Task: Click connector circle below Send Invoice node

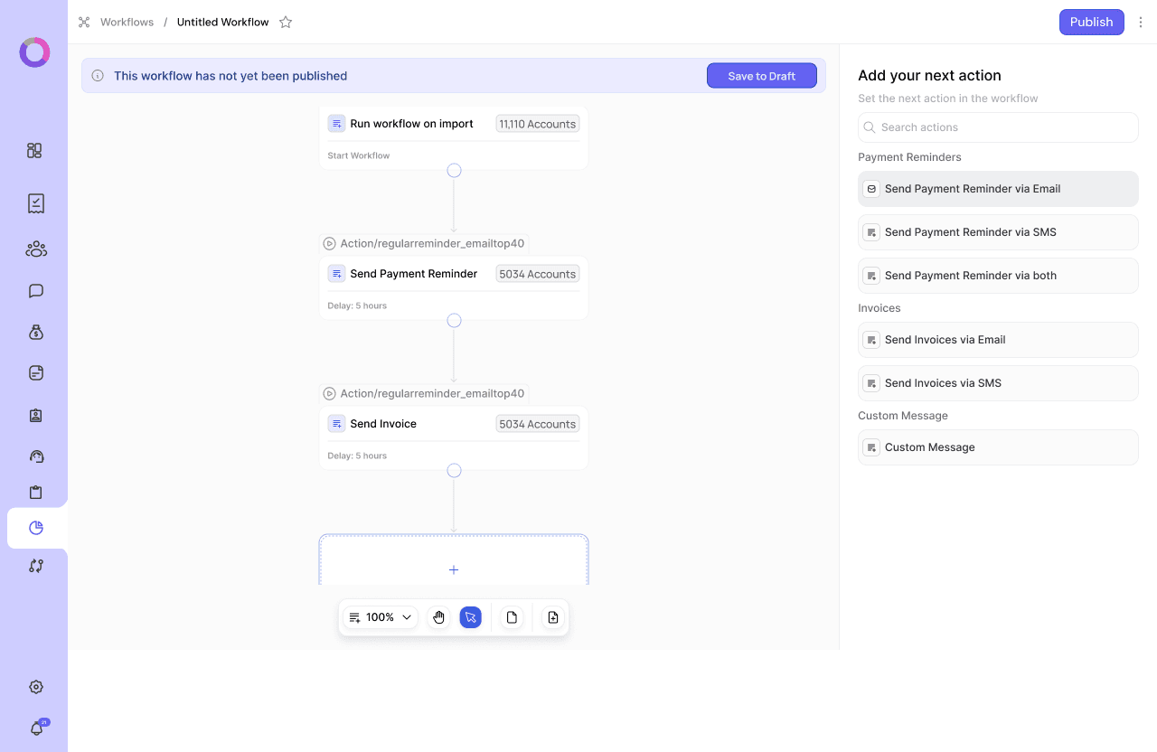Action: (454, 470)
